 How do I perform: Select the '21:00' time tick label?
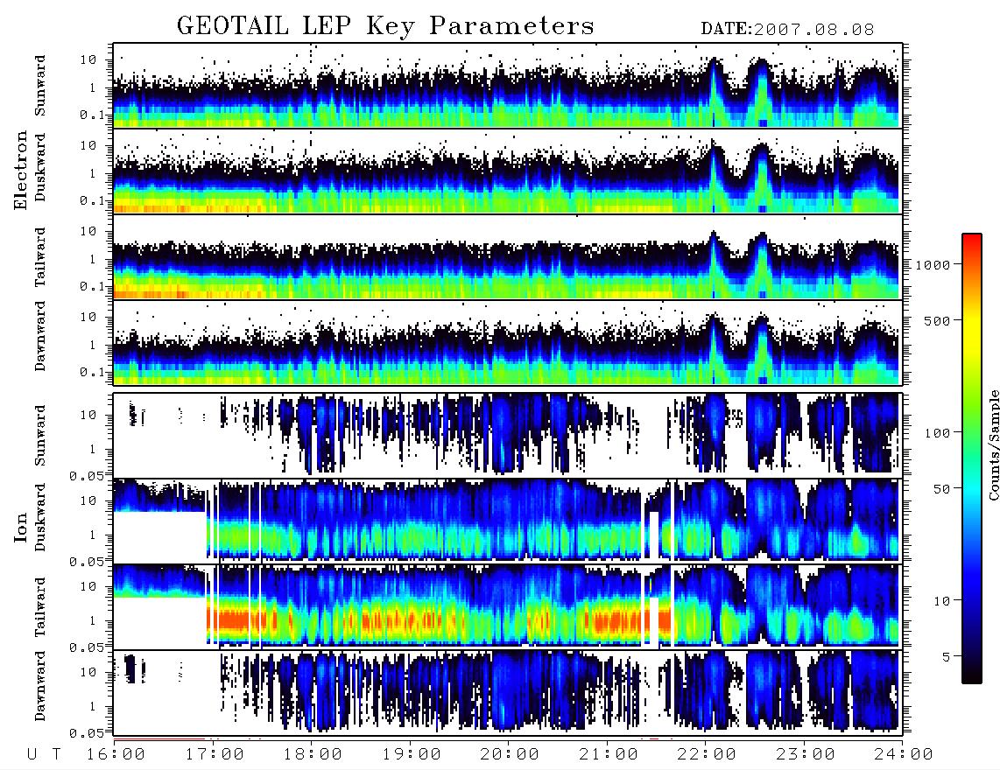(x=609, y=755)
